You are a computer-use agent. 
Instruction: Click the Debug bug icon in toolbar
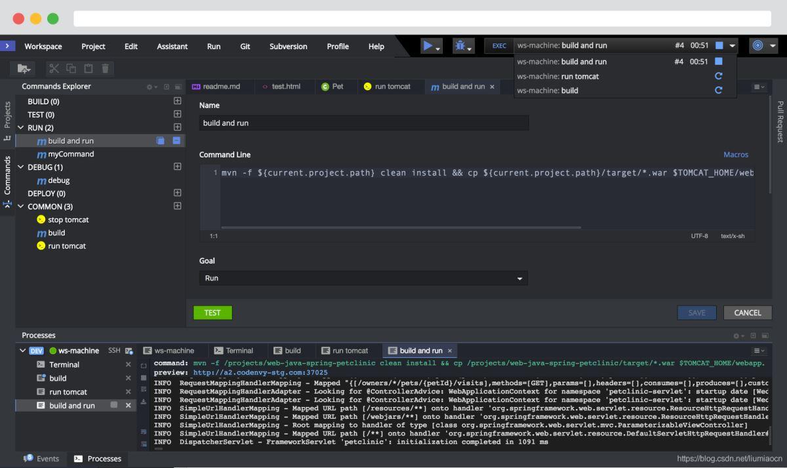pos(460,46)
